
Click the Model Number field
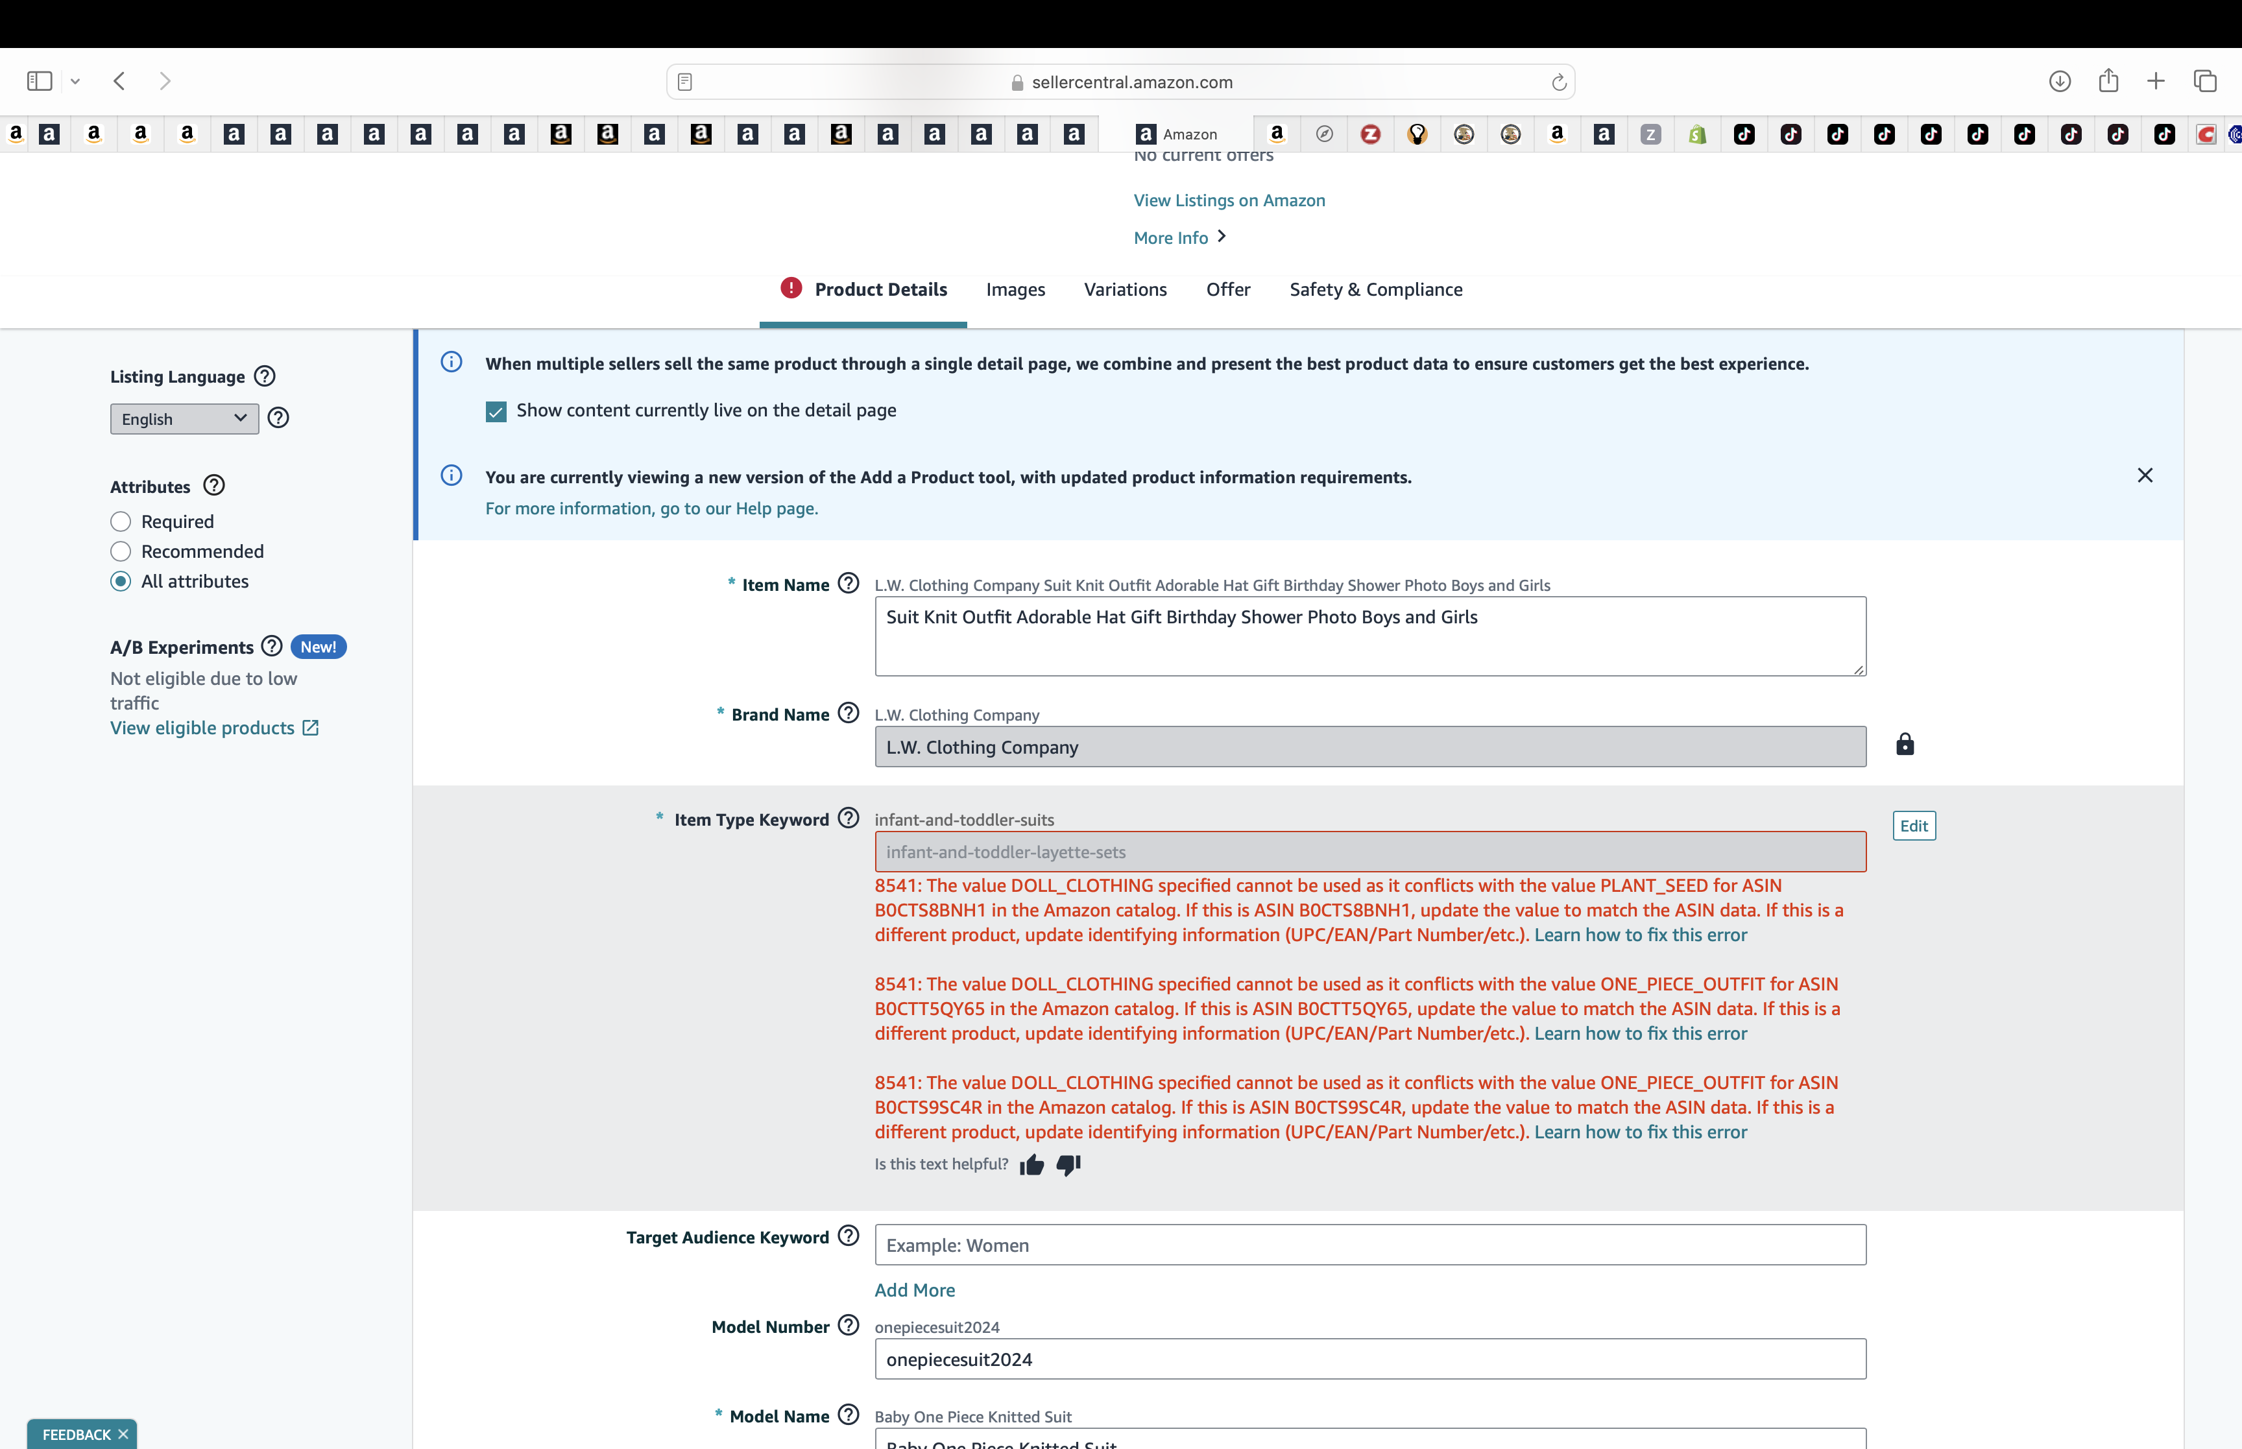click(1370, 1359)
